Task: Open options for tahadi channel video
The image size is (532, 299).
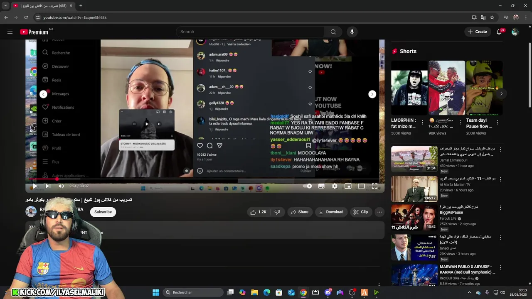Action: [500, 238]
